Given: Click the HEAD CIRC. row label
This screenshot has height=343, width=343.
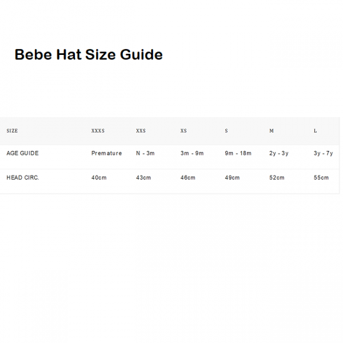Looking at the screenshot, I should (22, 177).
